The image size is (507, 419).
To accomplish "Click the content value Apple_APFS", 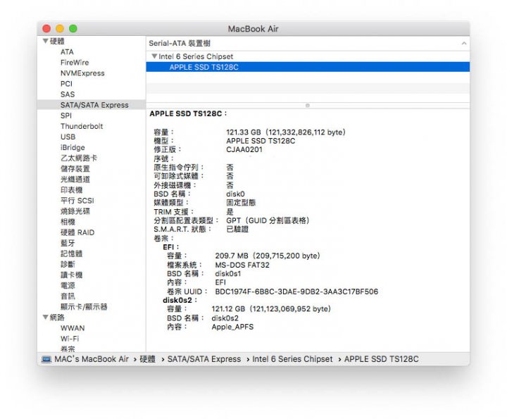I will tap(232, 327).
